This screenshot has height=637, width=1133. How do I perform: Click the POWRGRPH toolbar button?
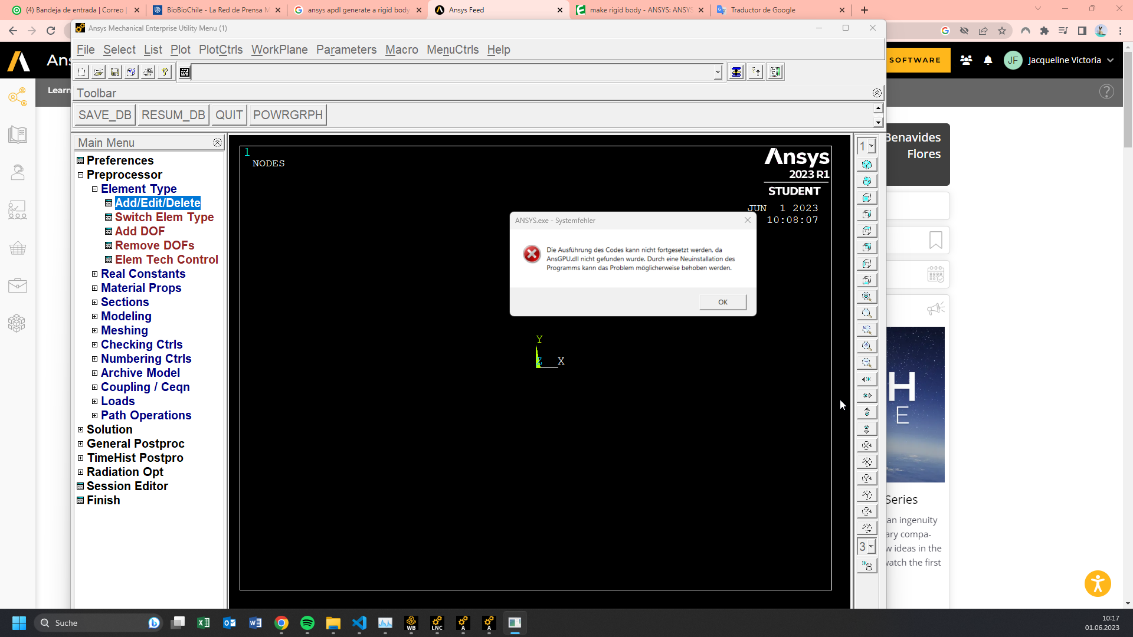pyautogui.click(x=288, y=115)
